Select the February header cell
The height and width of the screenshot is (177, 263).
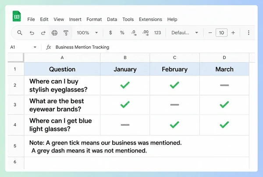click(174, 69)
